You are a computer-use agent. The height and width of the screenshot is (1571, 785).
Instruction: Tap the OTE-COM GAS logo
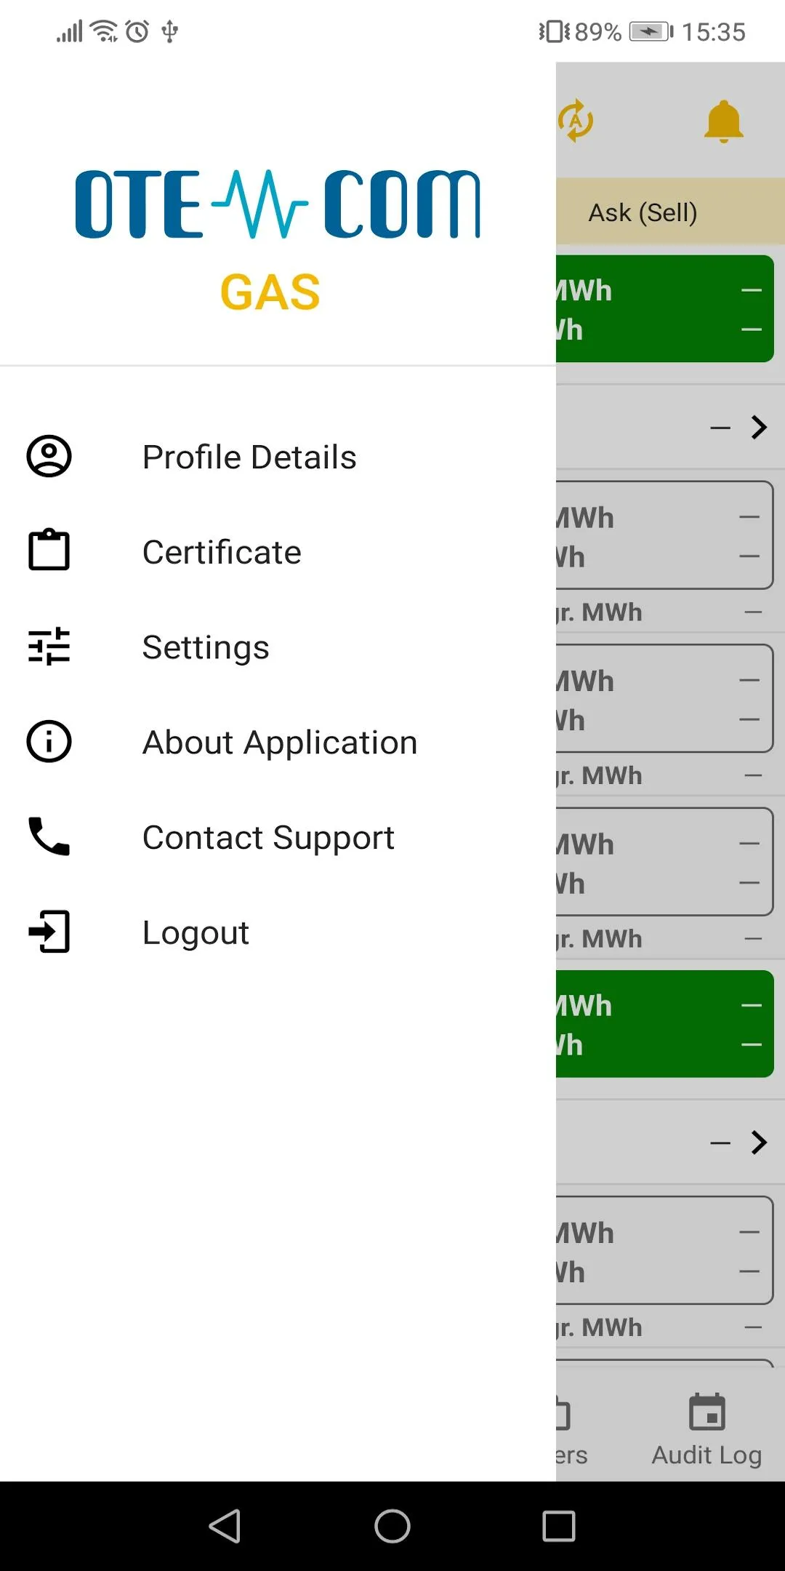tap(278, 240)
